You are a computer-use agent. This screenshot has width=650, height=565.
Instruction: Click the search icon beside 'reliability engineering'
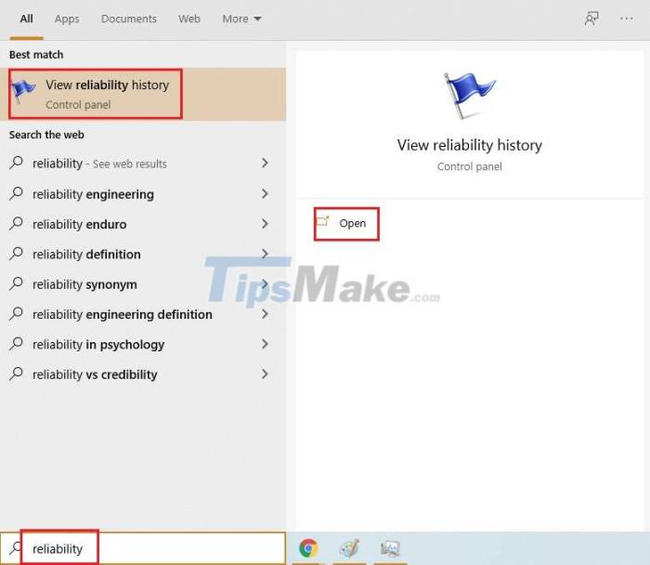coord(16,194)
